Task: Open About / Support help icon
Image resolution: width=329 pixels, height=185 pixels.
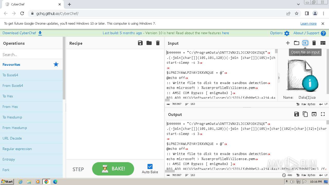Action: tap(323, 33)
